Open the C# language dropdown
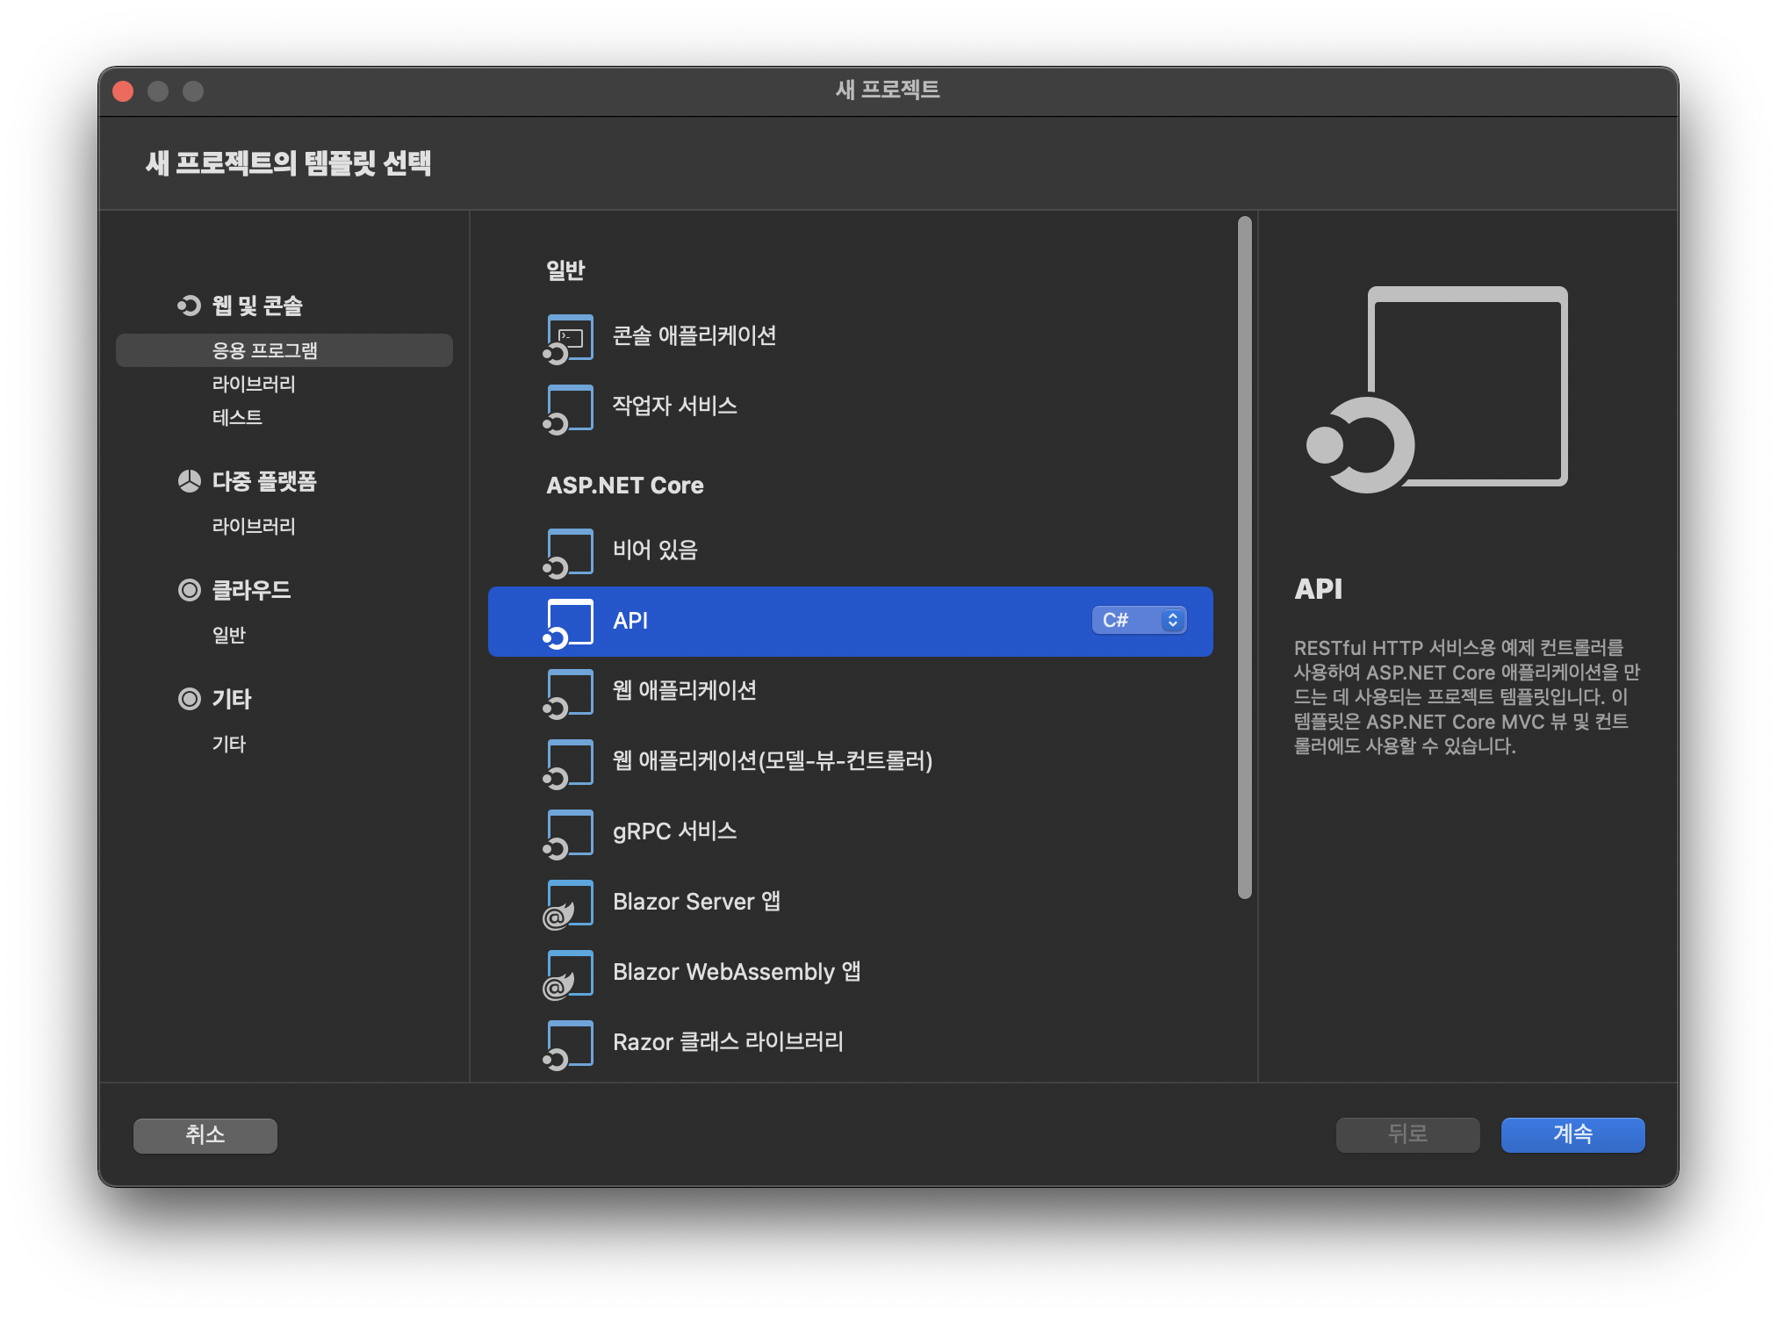 click(x=1139, y=620)
